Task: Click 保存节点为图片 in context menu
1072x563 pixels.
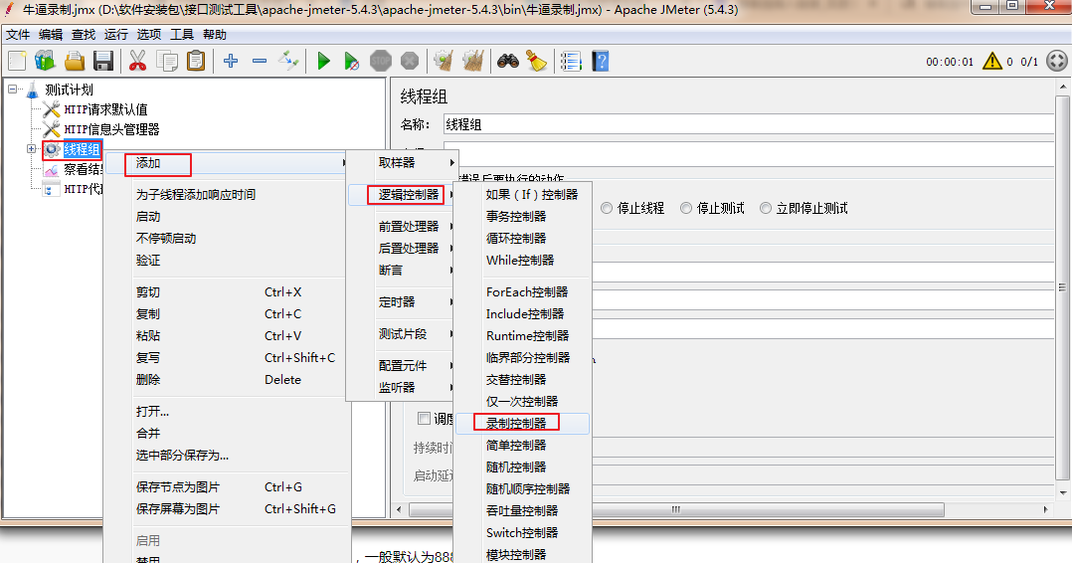Action: (228, 487)
